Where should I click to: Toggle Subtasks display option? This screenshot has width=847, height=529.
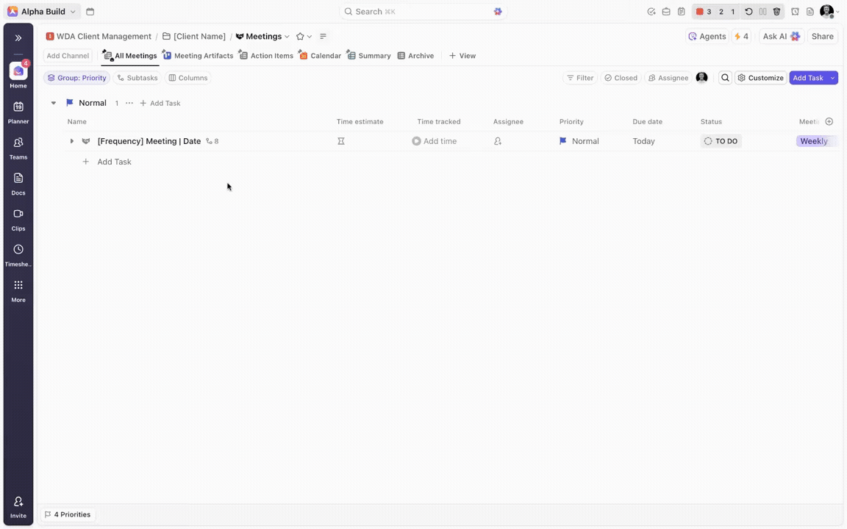coord(137,78)
